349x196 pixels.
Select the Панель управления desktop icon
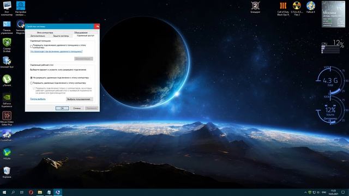7,27
